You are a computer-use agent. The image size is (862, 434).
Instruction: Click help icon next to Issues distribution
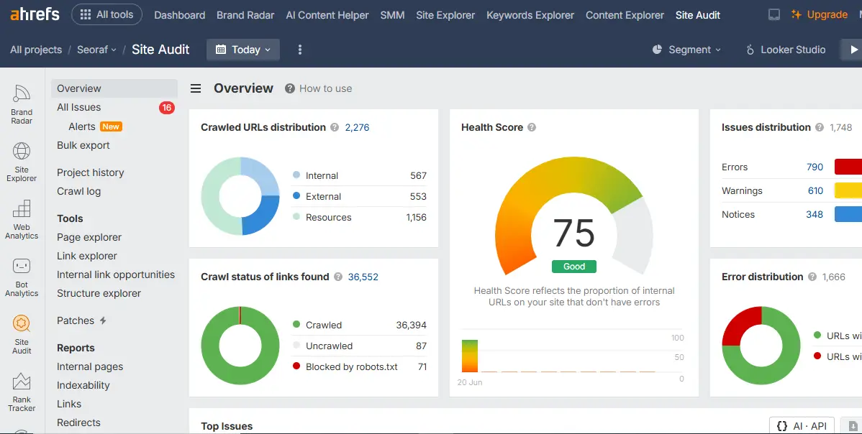(x=820, y=127)
